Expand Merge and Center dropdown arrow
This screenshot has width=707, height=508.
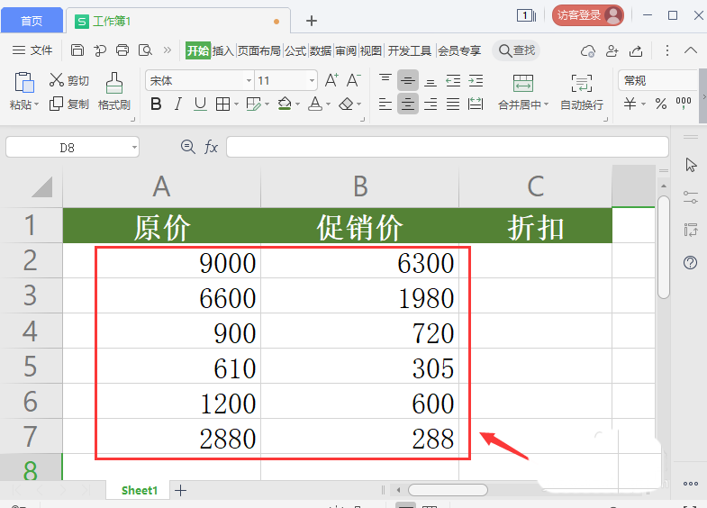click(x=546, y=104)
